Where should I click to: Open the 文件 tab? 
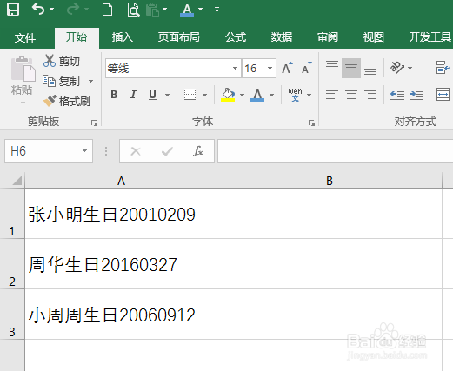(x=25, y=37)
